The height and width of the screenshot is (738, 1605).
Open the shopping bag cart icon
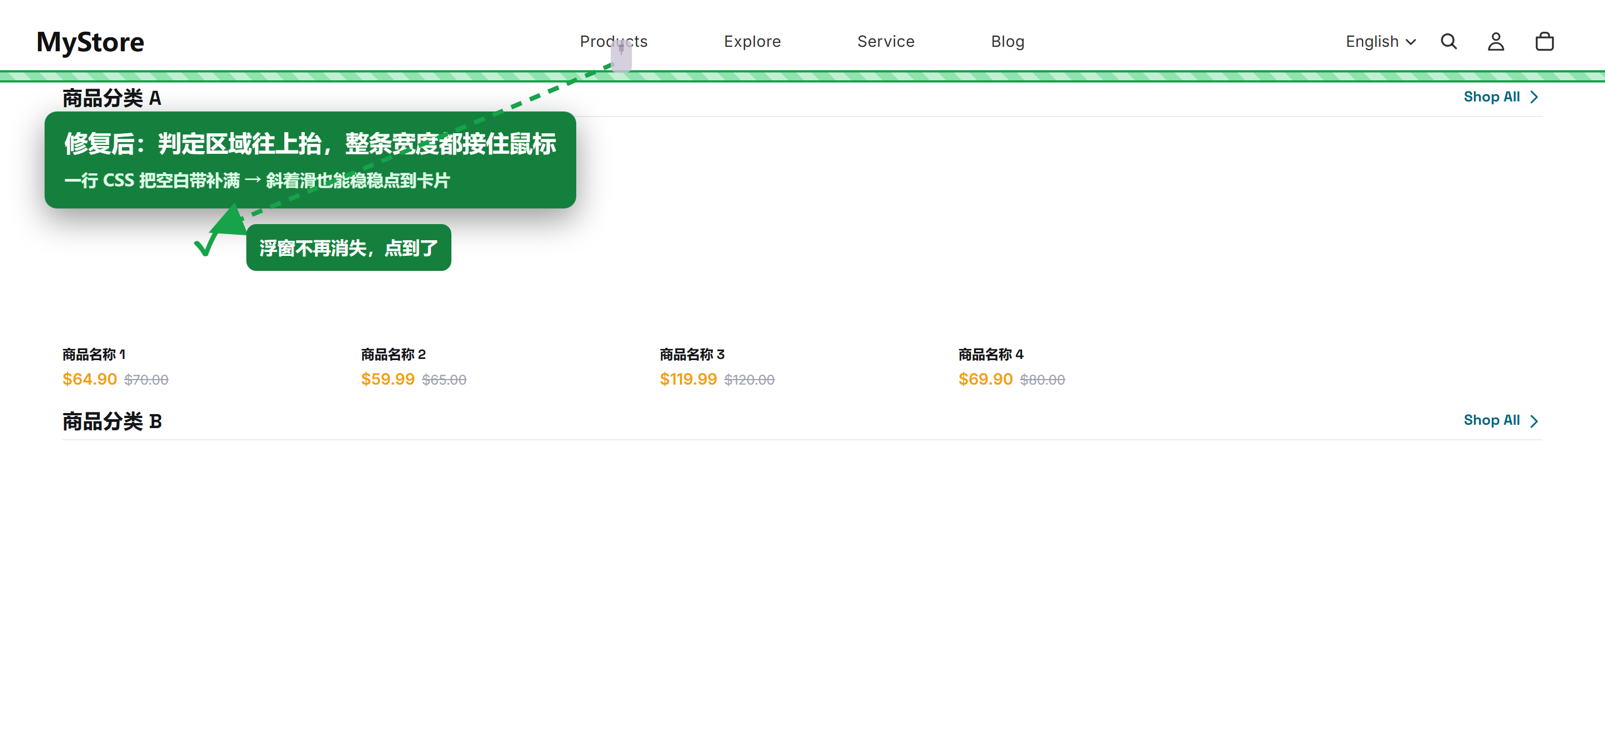pos(1544,42)
